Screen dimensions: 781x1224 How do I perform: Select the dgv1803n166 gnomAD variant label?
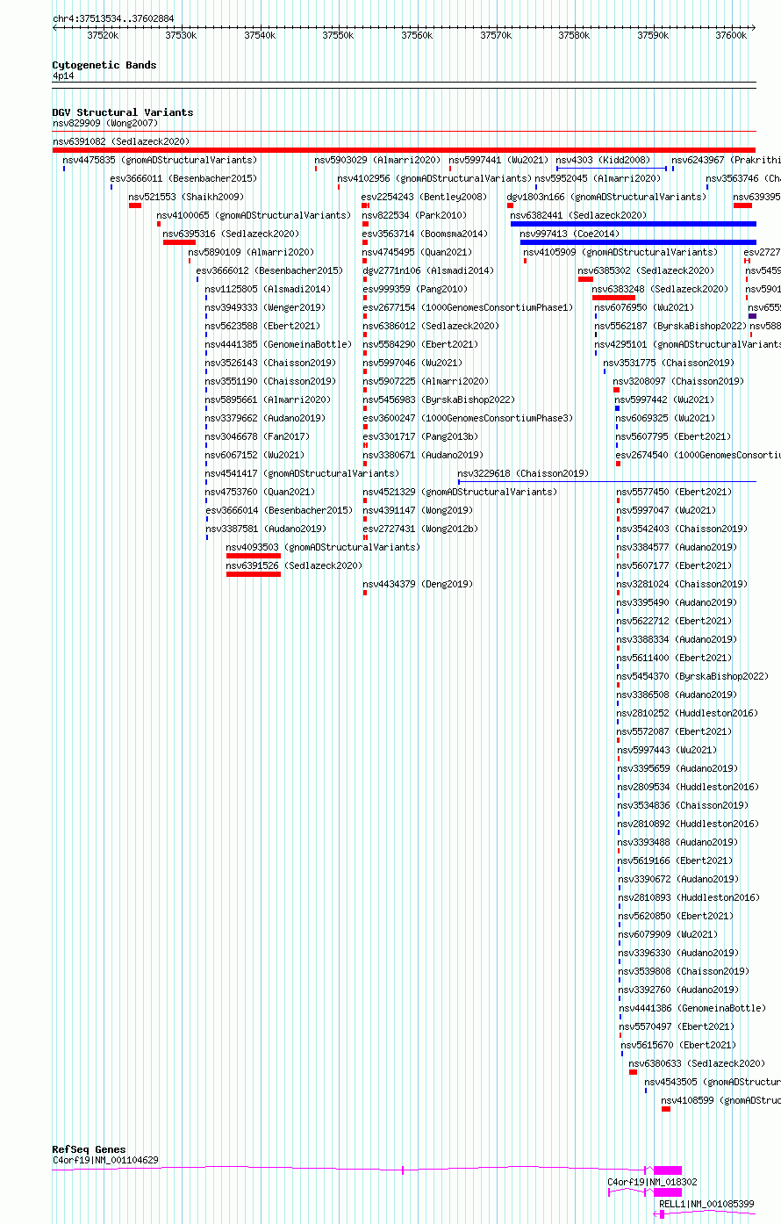(x=606, y=197)
